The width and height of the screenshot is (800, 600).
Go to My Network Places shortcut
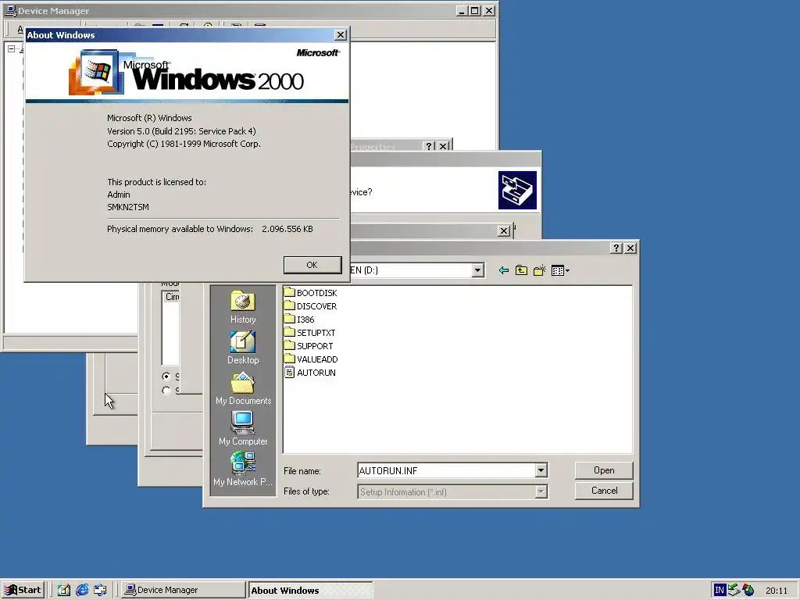[x=243, y=470]
